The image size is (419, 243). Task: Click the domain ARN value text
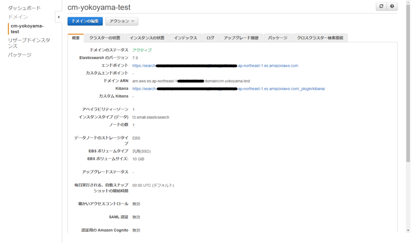tap(191, 81)
